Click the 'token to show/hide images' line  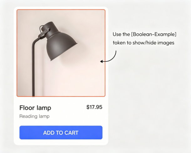(x=143, y=43)
